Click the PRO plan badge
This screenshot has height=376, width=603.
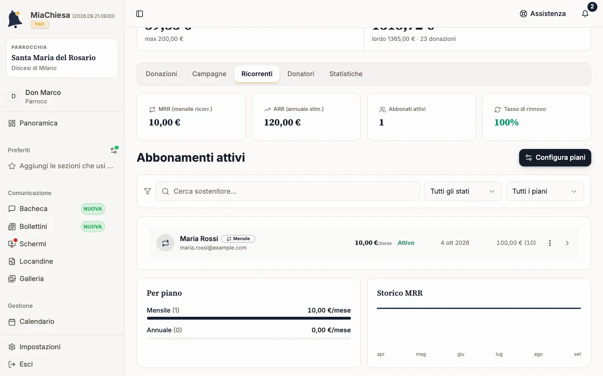(x=40, y=24)
